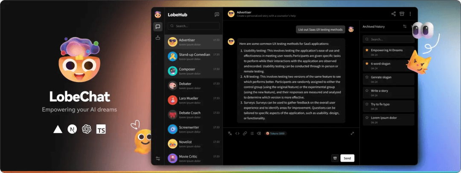Viewport: 461px width, 173px height.
Task: Star the Try to fix typo topic
Action: pos(367,104)
